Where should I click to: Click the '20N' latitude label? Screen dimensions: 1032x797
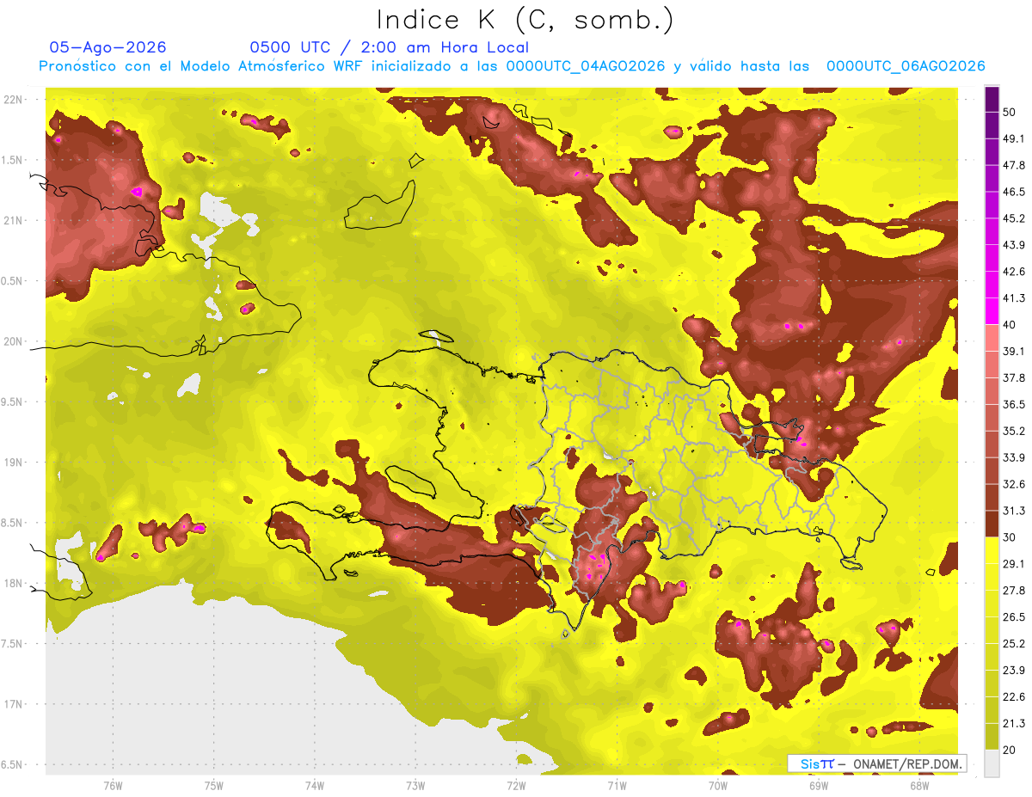pos(13,341)
